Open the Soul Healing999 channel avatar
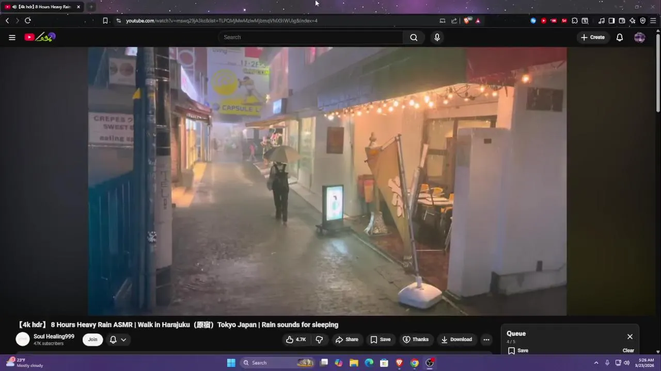Image resolution: width=661 pixels, height=371 pixels. pyautogui.click(x=23, y=339)
